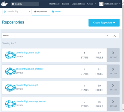Expand the Create menu dropdown
Image resolution: width=124 pixels, height=112 pixels.
tap(96, 4)
